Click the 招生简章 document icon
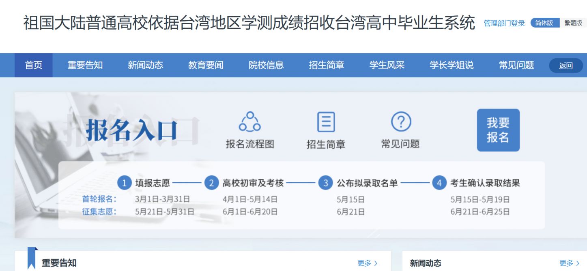 [326, 122]
